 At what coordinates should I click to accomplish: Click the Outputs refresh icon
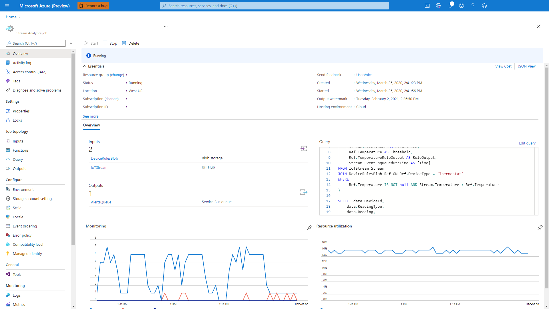pyautogui.click(x=304, y=192)
